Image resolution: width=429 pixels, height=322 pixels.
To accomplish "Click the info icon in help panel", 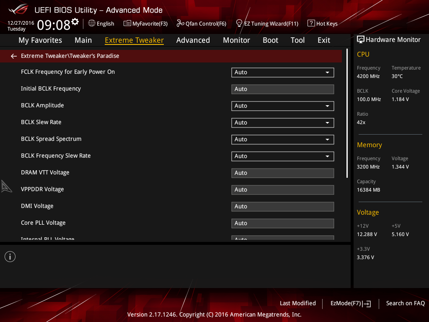I will point(10,257).
